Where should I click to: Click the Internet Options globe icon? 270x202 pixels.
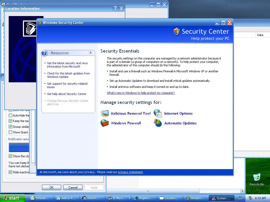pyautogui.click(x=158, y=113)
